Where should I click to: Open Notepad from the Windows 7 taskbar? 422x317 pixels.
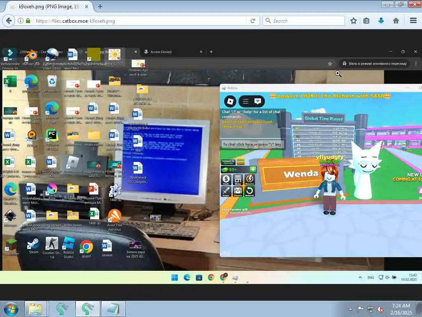(x=114, y=309)
